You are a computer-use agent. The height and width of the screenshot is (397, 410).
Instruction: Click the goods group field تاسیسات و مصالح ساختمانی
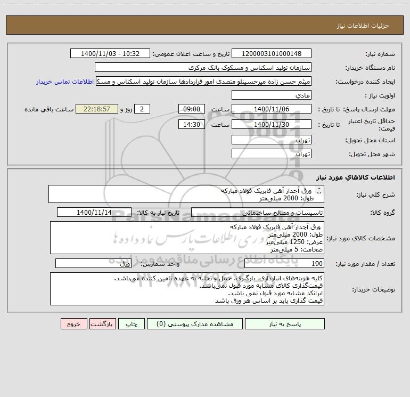258,212
